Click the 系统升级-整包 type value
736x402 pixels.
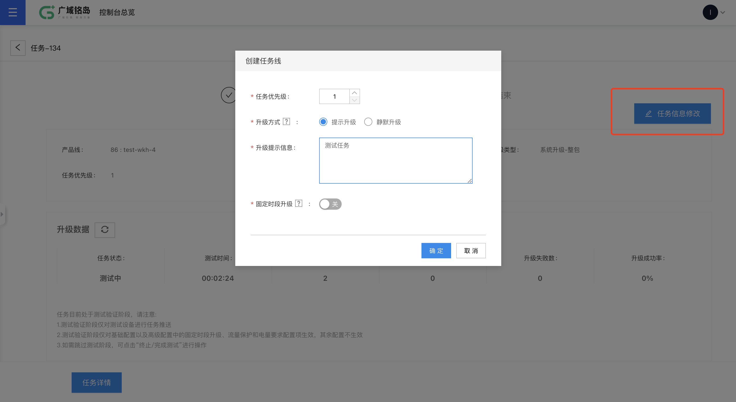point(560,150)
